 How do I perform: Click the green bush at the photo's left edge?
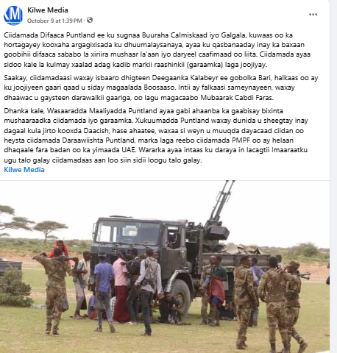tap(13, 288)
